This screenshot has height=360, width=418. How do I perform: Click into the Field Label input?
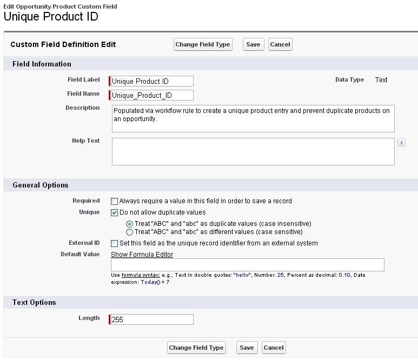coord(151,81)
